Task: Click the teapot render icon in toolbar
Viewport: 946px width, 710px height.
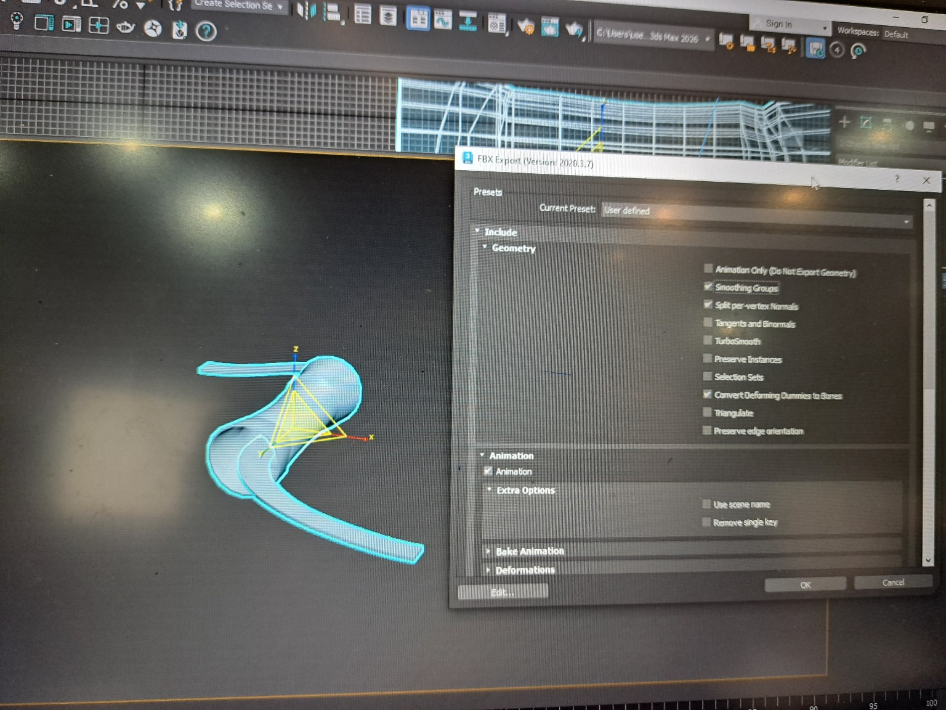Action: pos(574,28)
